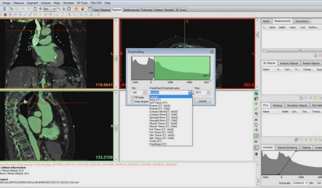
Task: Enable Keep largest checkbox
Action: [x=133, y=102]
